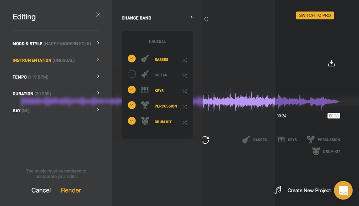This screenshot has width=359, height=206.
Task: Close the Editing panel
Action: coord(98,14)
